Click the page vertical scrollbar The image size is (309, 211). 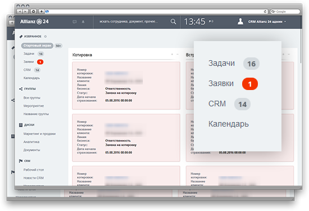pos(301,47)
